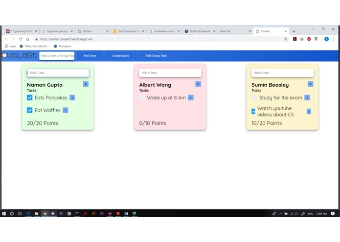
Task: Click the browser address bar URL
Action: [x=66, y=39]
